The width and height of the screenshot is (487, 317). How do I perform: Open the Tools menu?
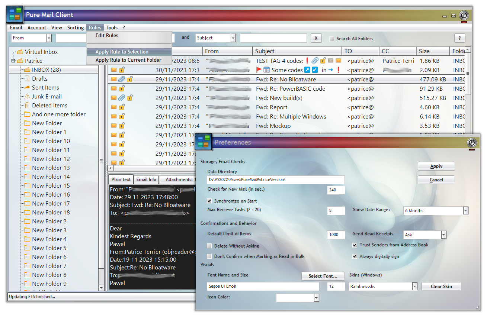112,28
